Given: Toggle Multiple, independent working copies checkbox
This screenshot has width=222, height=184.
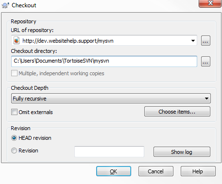Looking at the screenshot, I should click(x=14, y=73).
